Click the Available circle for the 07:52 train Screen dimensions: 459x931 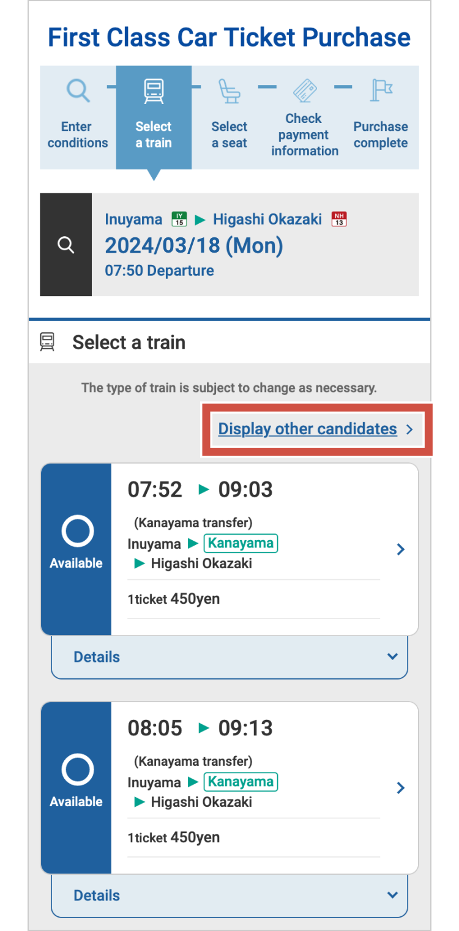click(77, 531)
